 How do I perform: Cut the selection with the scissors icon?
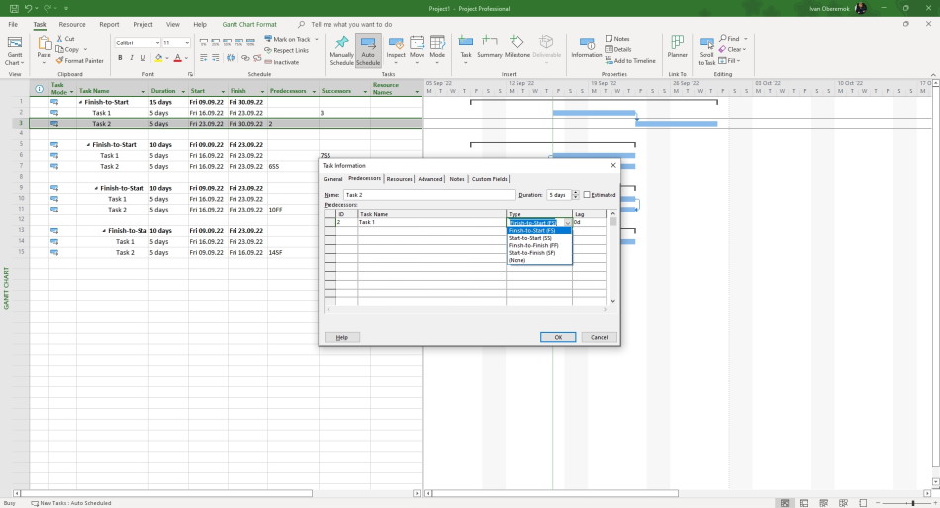click(65, 39)
